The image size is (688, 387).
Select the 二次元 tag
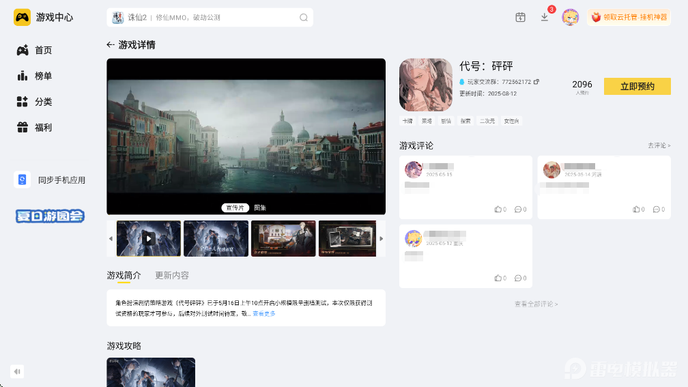(x=487, y=121)
